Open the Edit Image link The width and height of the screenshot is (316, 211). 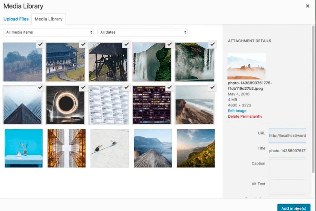pyautogui.click(x=237, y=111)
